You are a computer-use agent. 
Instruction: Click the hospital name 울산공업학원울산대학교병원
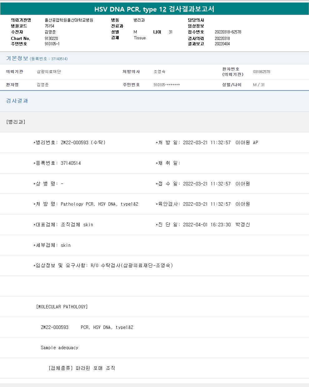[69, 20]
